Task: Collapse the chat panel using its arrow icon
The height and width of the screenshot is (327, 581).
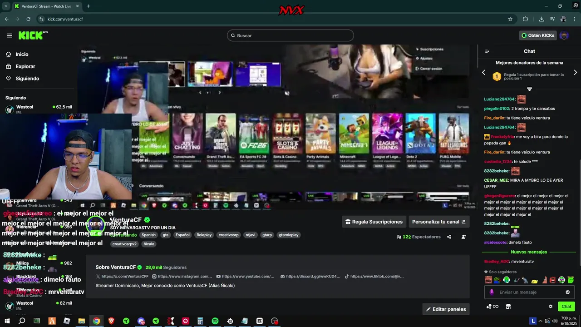Action: pyautogui.click(x=487, y=51)
